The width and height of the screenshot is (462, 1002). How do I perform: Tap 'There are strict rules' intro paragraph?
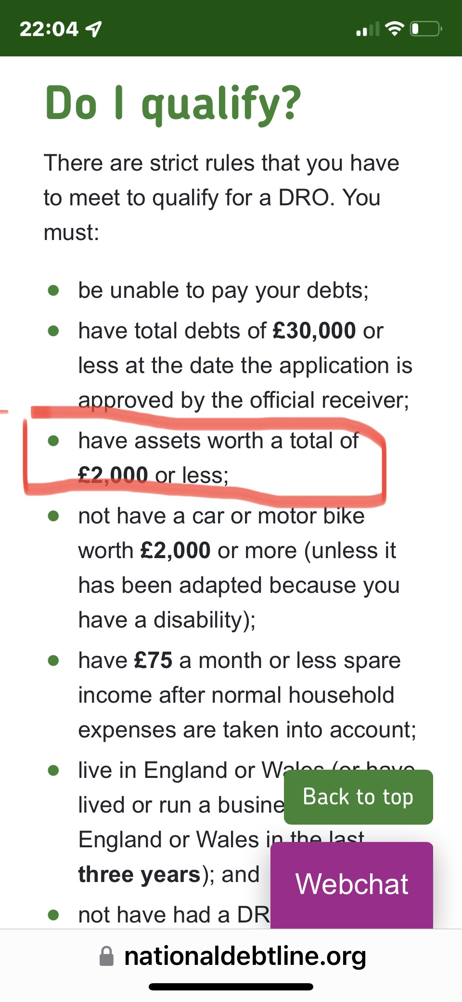pos(221,198)
